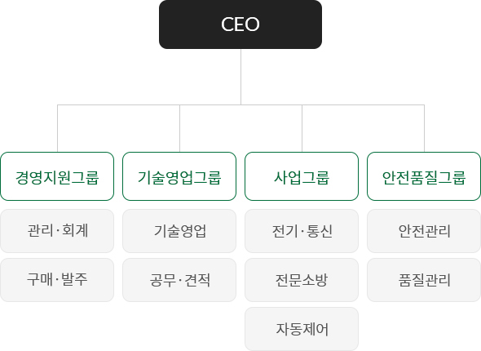Click the green 경영지원그룹 text
The image size is (481, 351).
(x=57, y=177)
